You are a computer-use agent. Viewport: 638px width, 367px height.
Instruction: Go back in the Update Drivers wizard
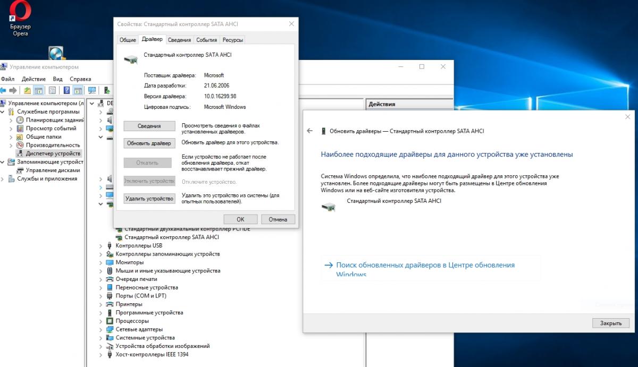[310, 131]
